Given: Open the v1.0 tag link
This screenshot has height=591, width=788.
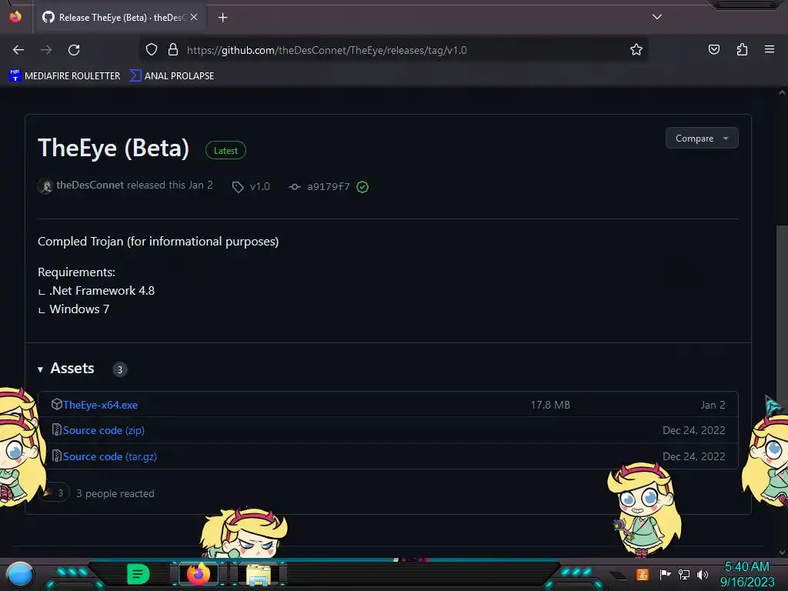Looking at the screenshot, I should pyautogui.click(x=260, y=186).
